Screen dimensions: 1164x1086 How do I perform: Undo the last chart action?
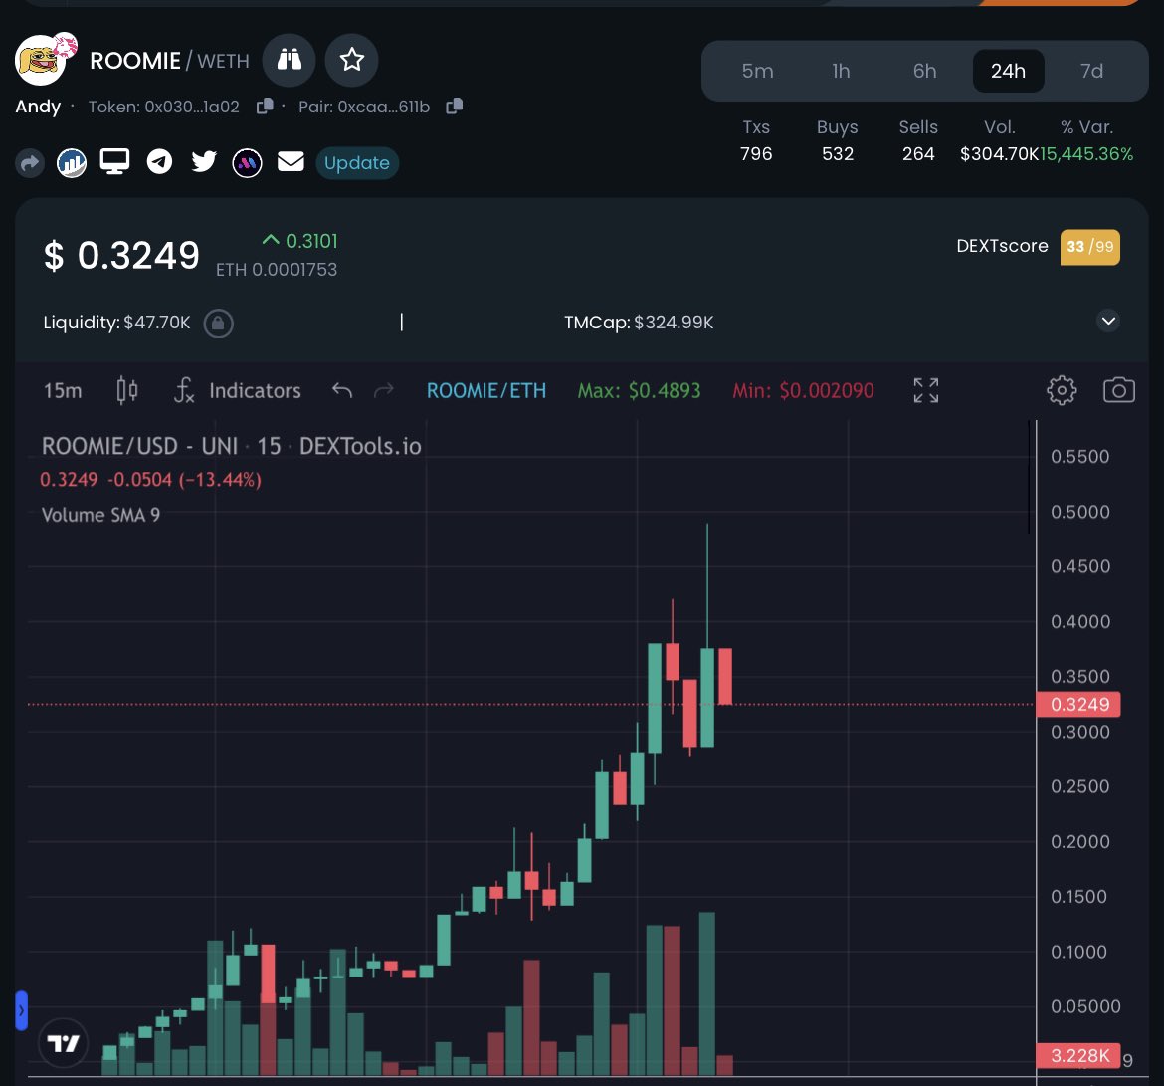click(342, 390)
